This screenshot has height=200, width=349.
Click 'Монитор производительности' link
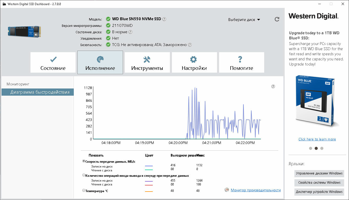coord(255,190)
